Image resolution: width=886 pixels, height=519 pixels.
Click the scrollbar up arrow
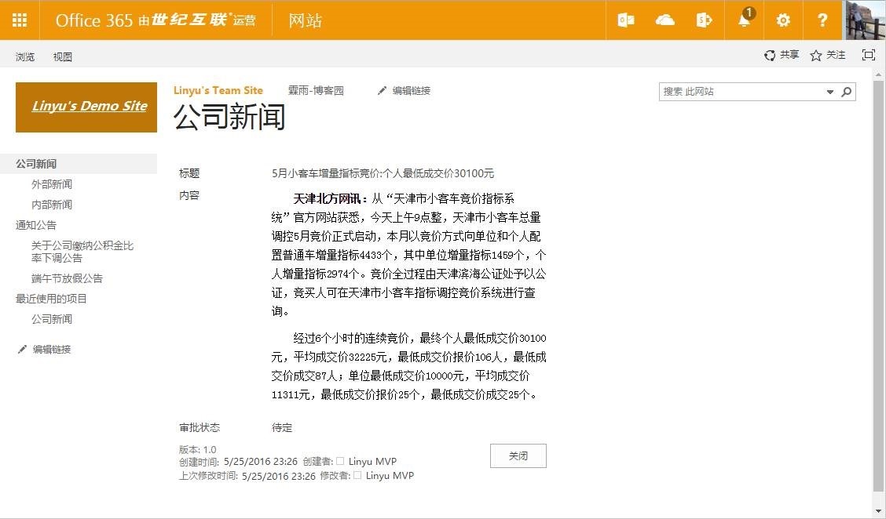pyautogui.click(x=878, y=74)
